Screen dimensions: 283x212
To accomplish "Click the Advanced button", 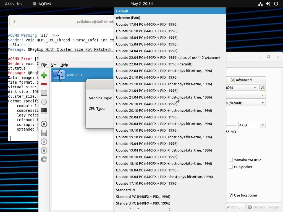I will pos(246,80).
